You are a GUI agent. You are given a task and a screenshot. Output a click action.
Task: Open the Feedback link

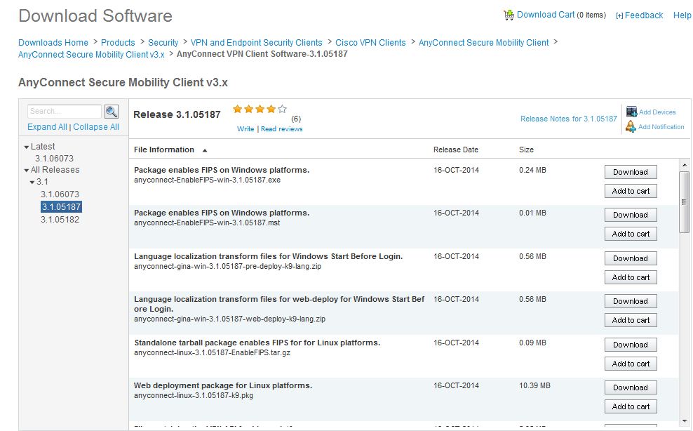643,15
